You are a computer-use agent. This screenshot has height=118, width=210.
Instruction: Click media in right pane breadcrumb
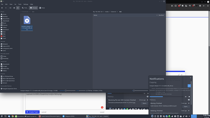107,12
